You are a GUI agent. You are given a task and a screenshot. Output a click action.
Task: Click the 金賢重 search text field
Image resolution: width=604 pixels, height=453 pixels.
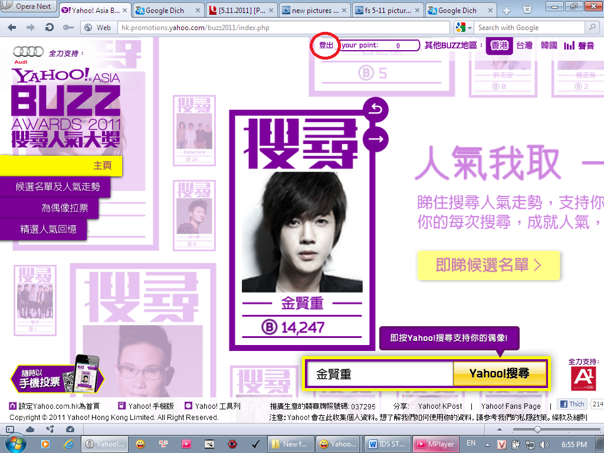(380, 374)
